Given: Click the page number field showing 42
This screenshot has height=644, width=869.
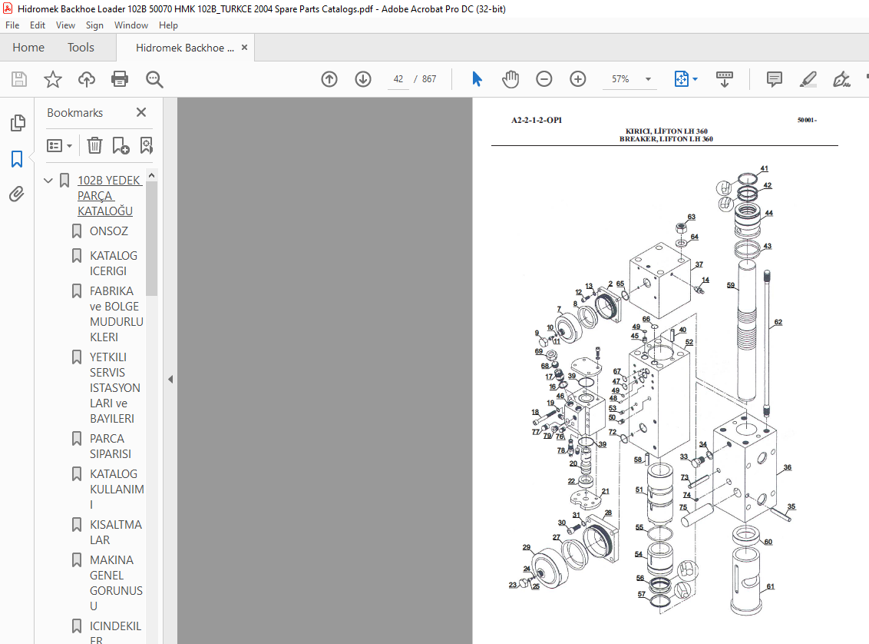Looking at the screenshot, I should [x=398, y=79].
